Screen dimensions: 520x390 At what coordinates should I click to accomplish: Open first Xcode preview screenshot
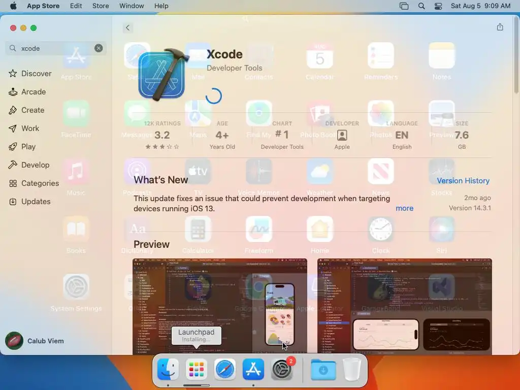(x=220, y=307)
